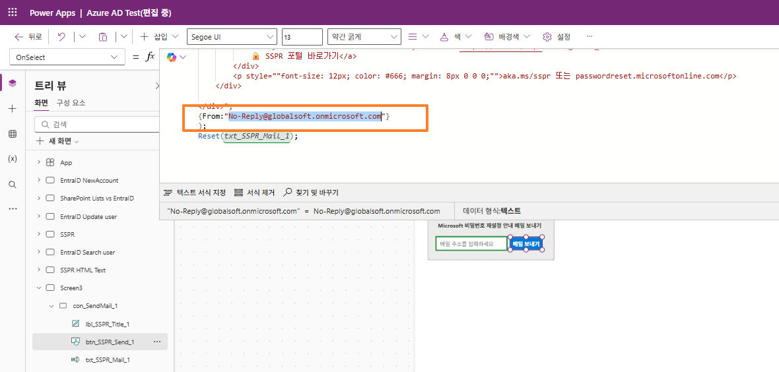779x372 pixels.
Task: Open the sidebar more options ellipsis
Action: 13,208
